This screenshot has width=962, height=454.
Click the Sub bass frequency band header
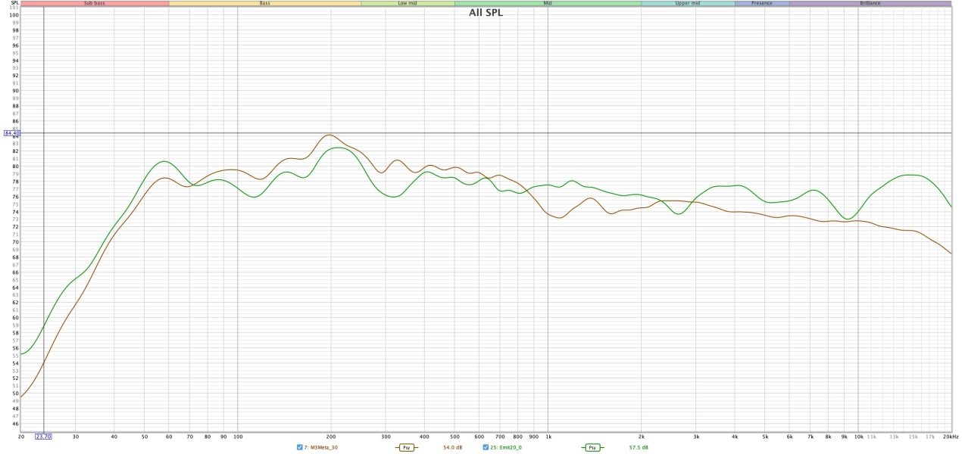pos(95,3)
